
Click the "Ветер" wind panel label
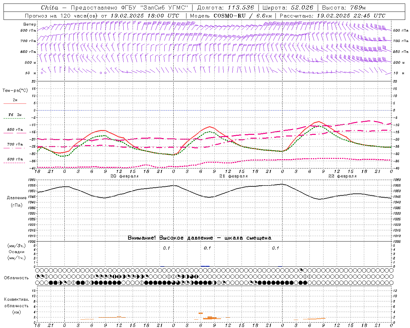[29, 24]
